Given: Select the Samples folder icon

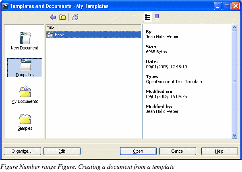Looking at the screenshot, I should [x=25, y=121].
